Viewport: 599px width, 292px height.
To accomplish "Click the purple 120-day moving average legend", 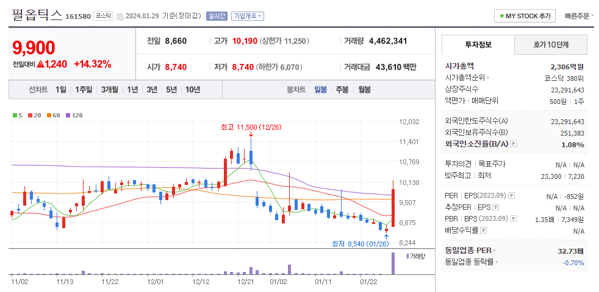I will click(74, 115).
